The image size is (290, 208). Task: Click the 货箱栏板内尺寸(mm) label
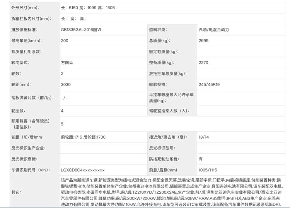tap(31, 18)
